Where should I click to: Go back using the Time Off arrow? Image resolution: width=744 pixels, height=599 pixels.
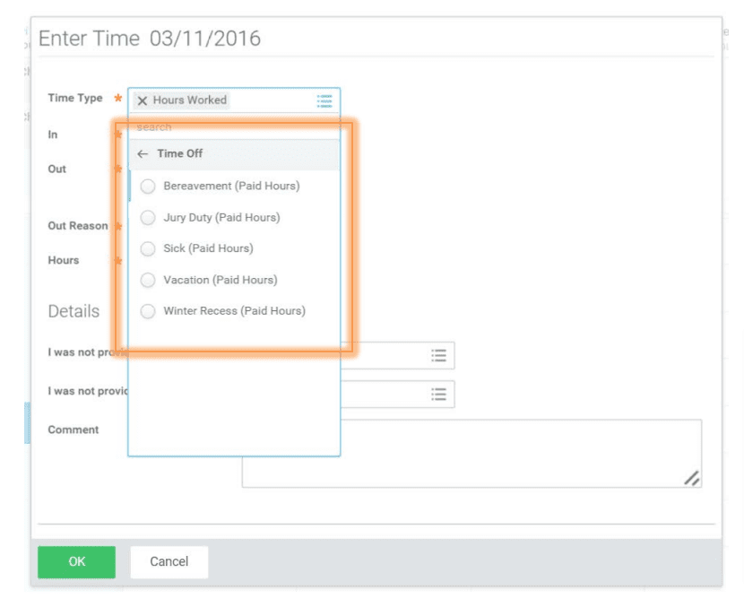tap(143, 153)
